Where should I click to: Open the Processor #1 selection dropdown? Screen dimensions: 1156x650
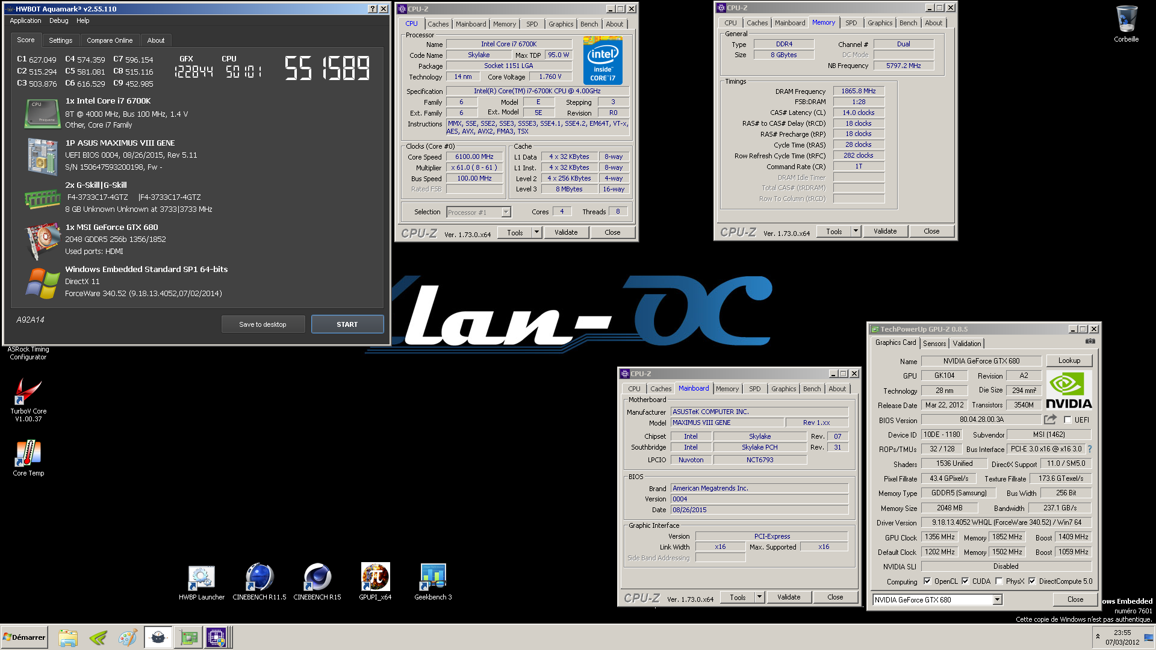tap(506, 212)
